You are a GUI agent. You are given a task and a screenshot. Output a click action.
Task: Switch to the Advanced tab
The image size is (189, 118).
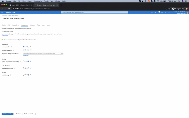pyautogui.click(x=33, y=25)
